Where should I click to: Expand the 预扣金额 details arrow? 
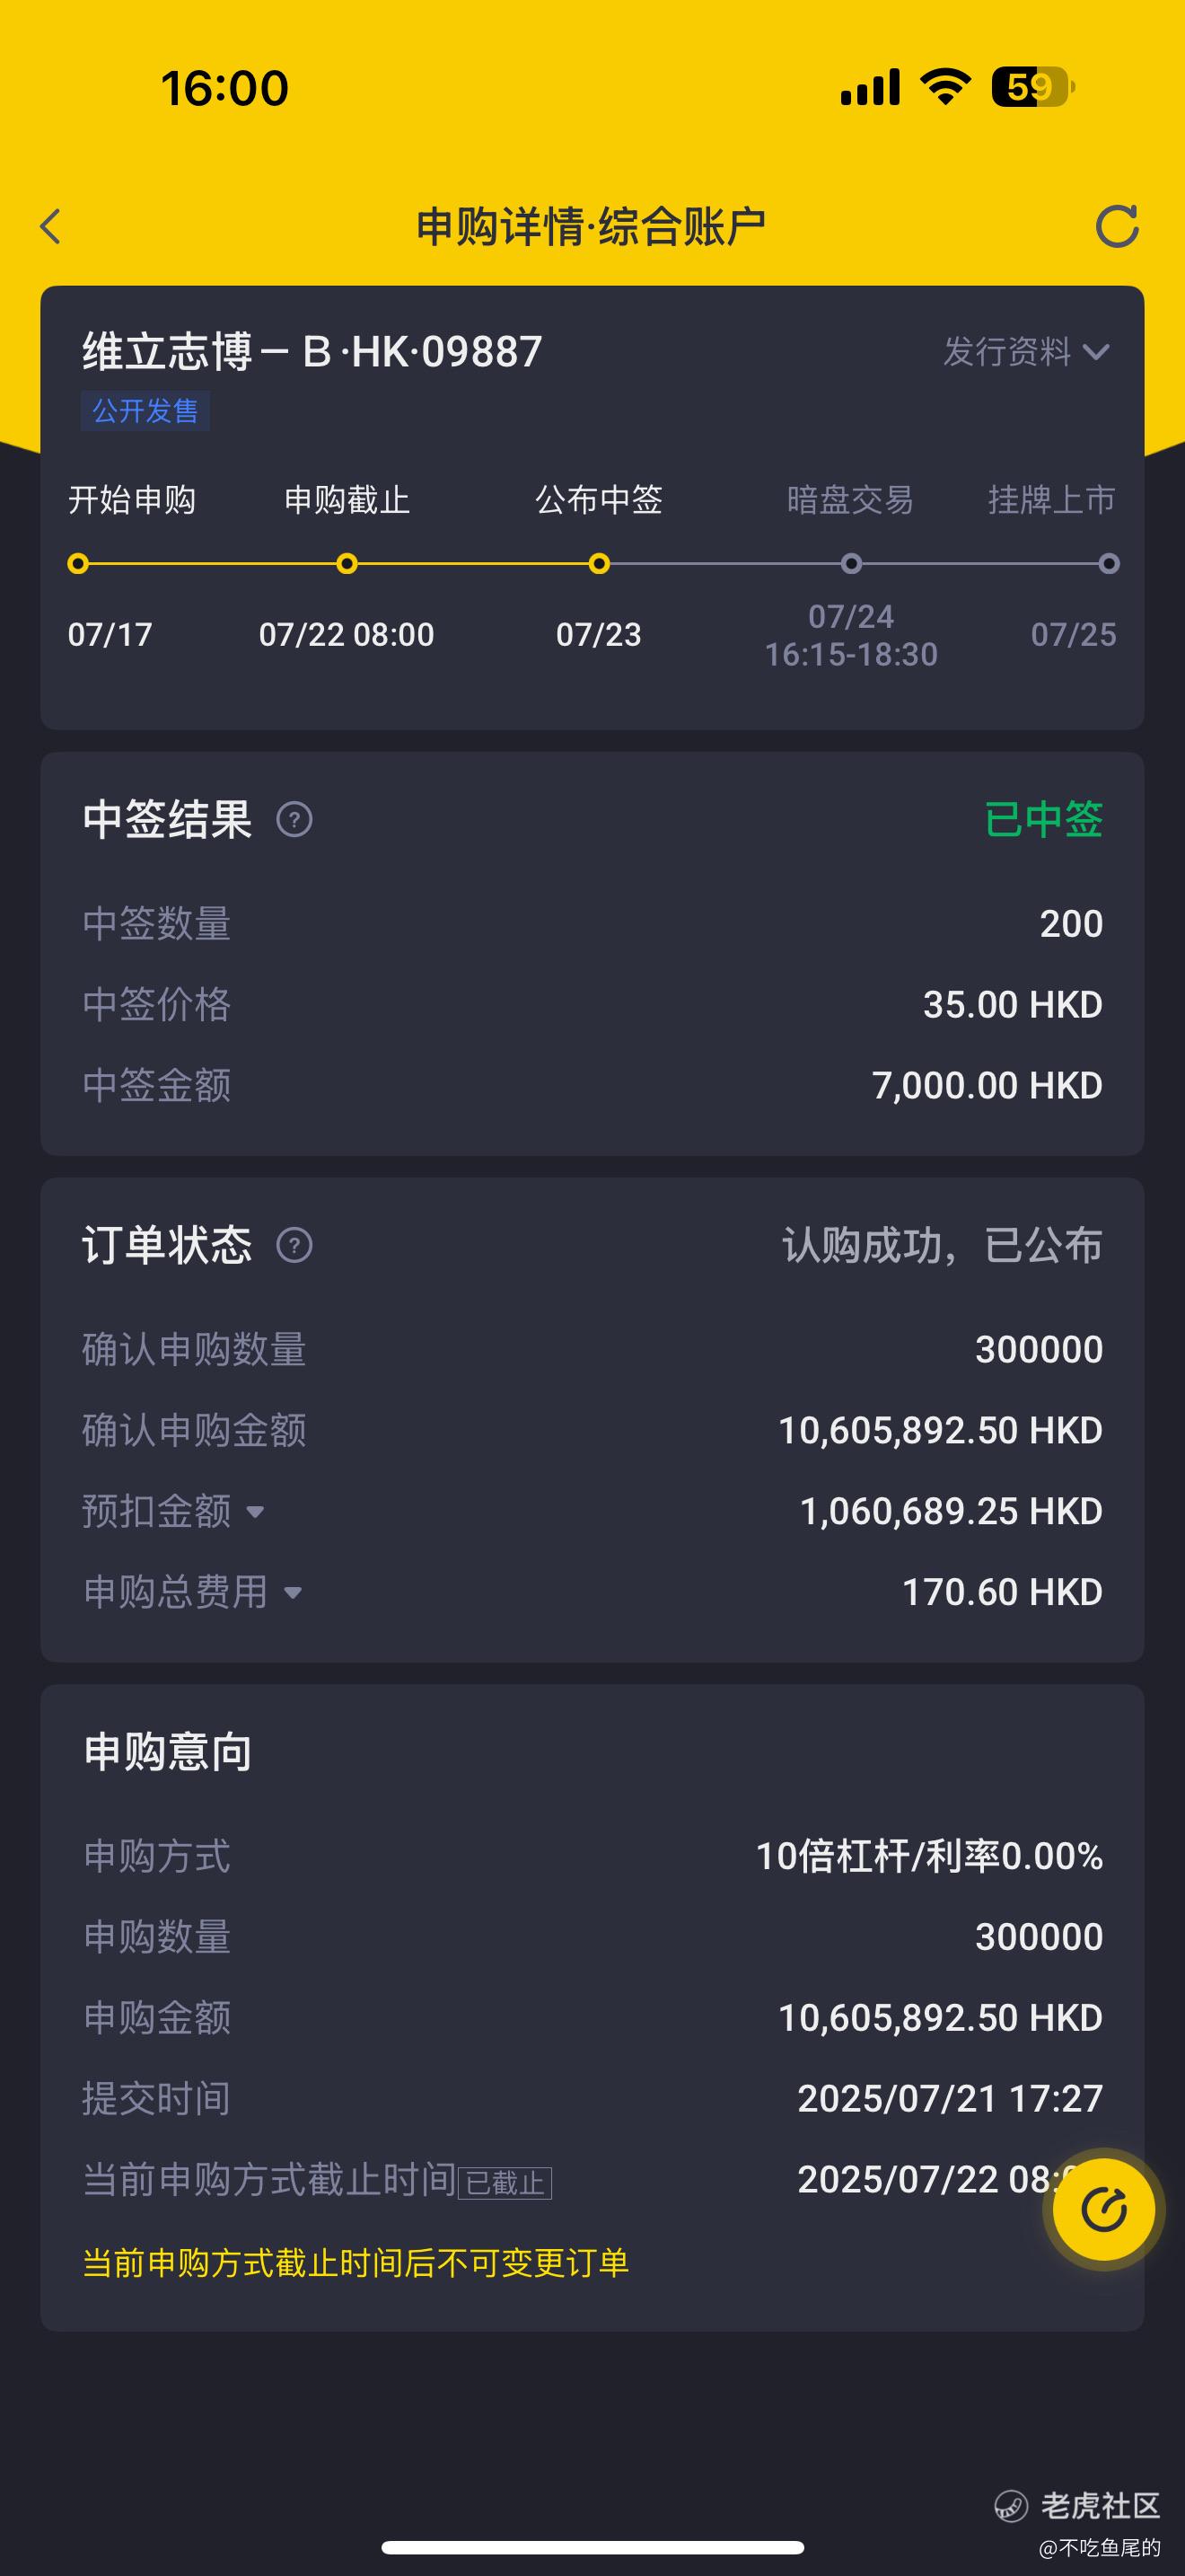click(x=256, y=1512)
